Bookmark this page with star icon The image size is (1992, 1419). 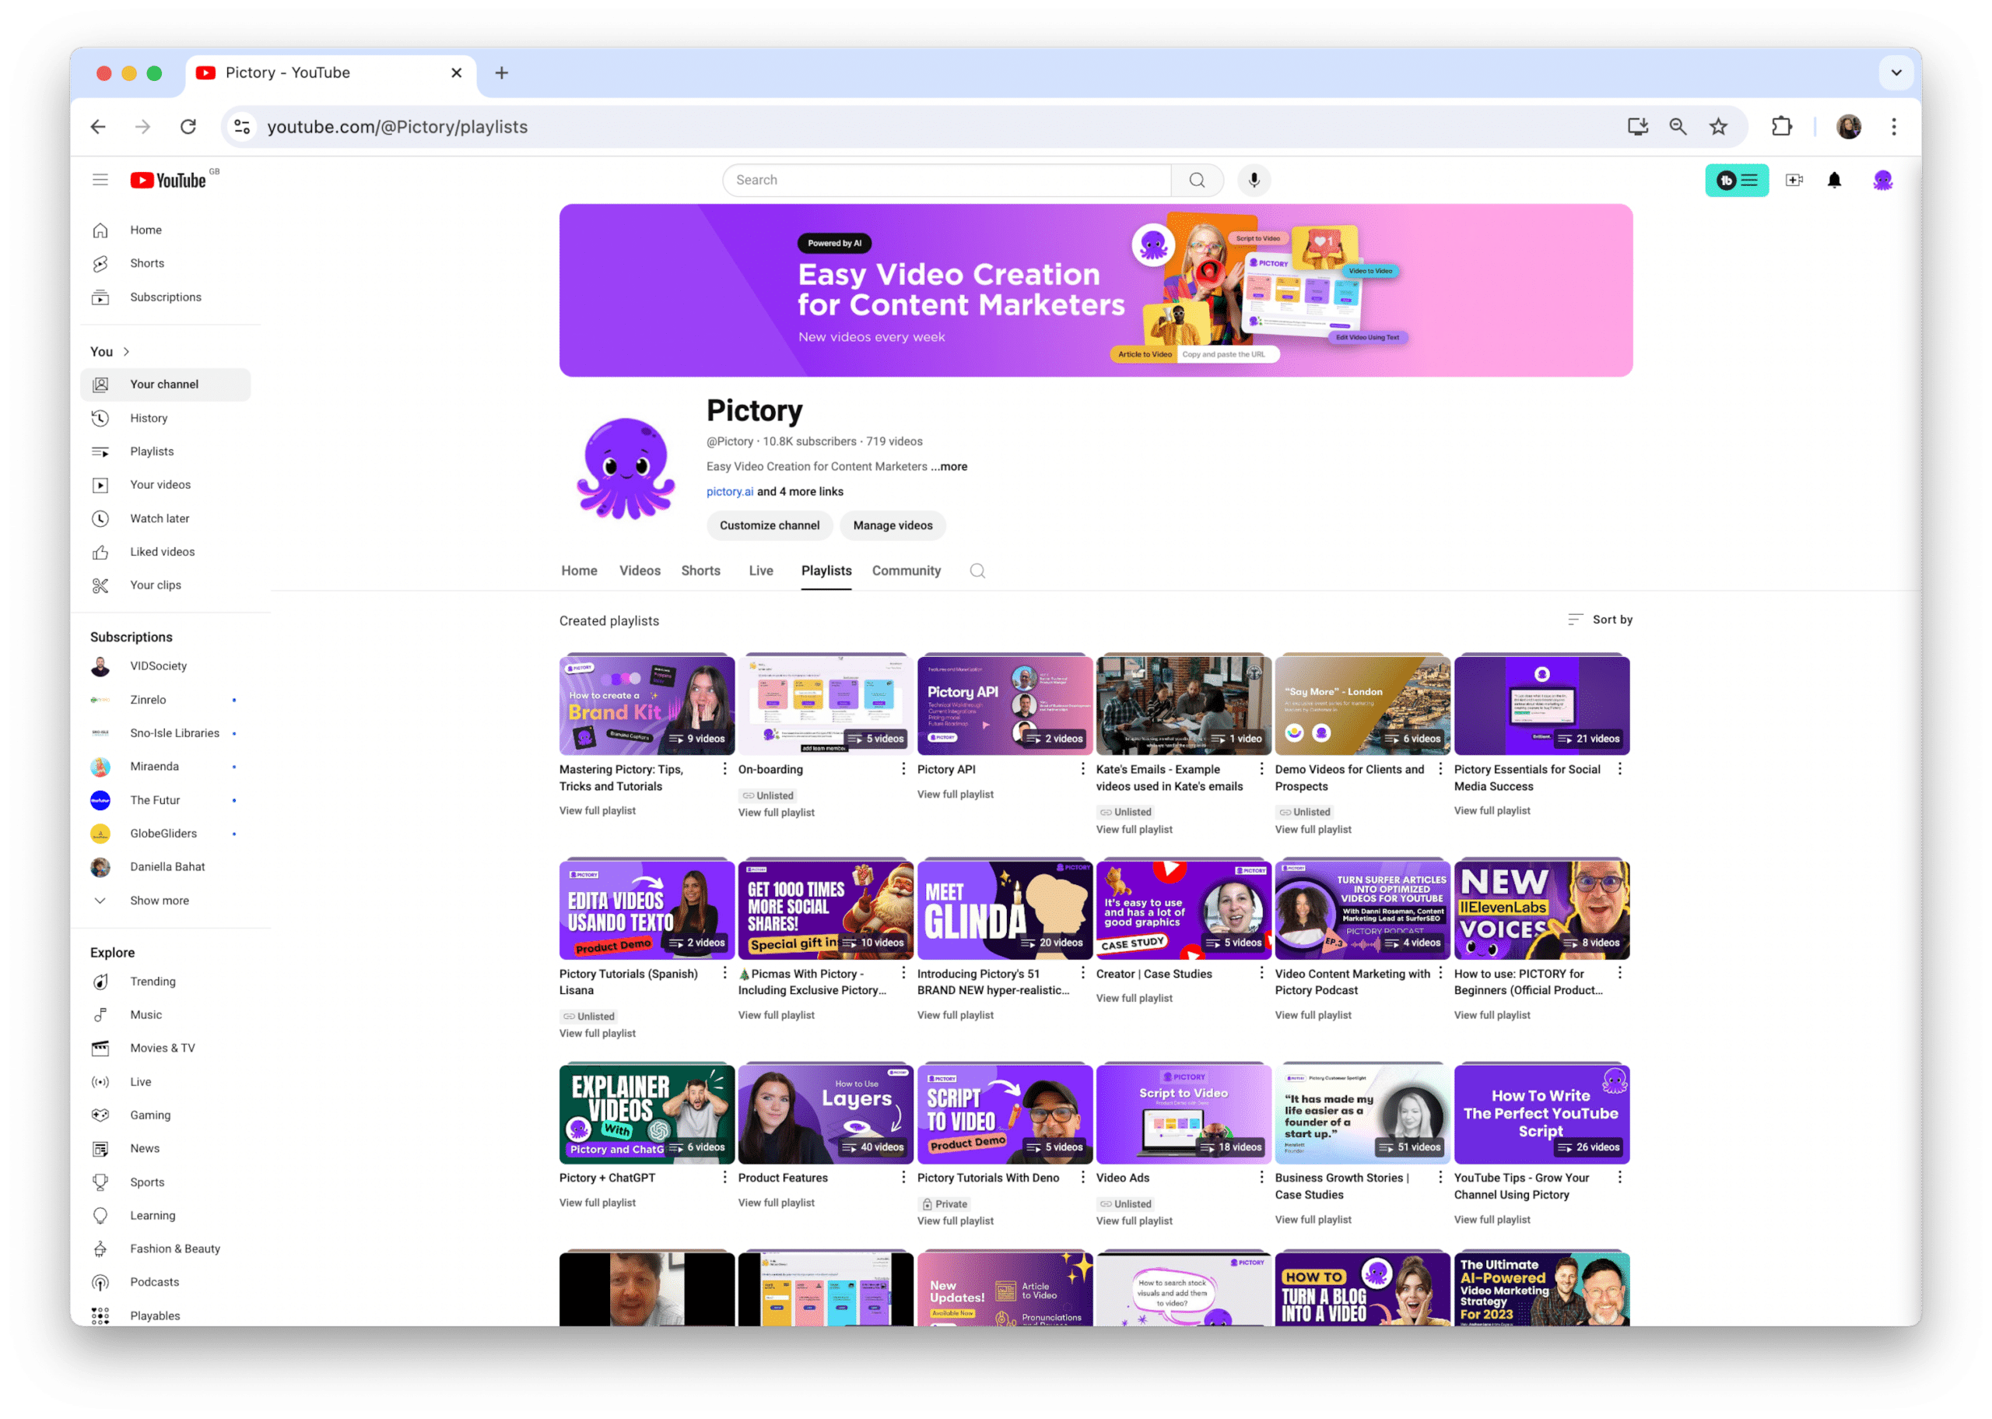[x=1719, y=127]
